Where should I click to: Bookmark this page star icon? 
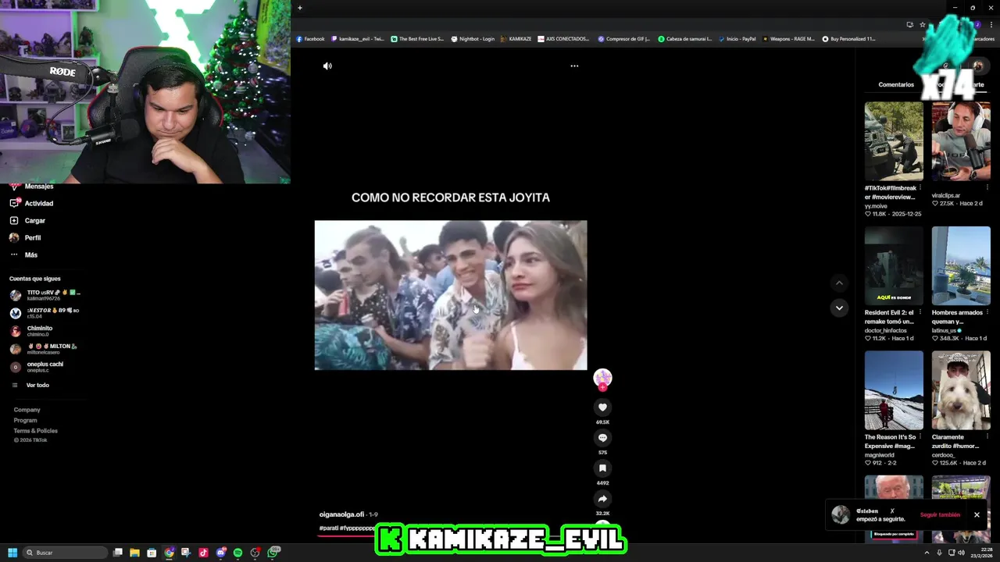(923, 25)
